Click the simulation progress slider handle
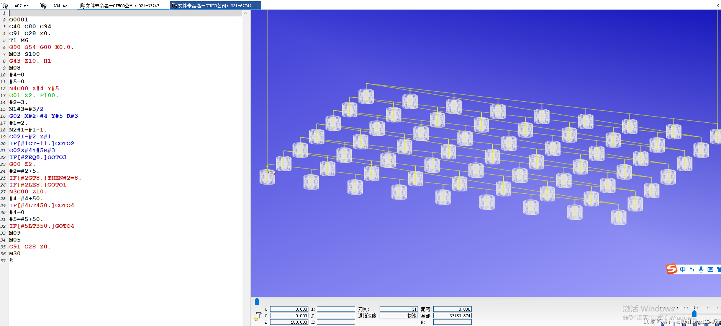The image size is (721, 326). [x=257, y=302]
